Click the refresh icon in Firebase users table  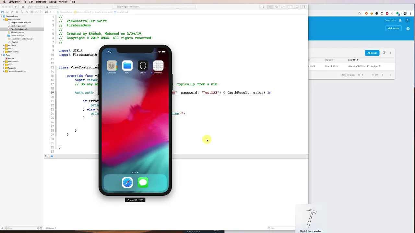pos(384,53)
